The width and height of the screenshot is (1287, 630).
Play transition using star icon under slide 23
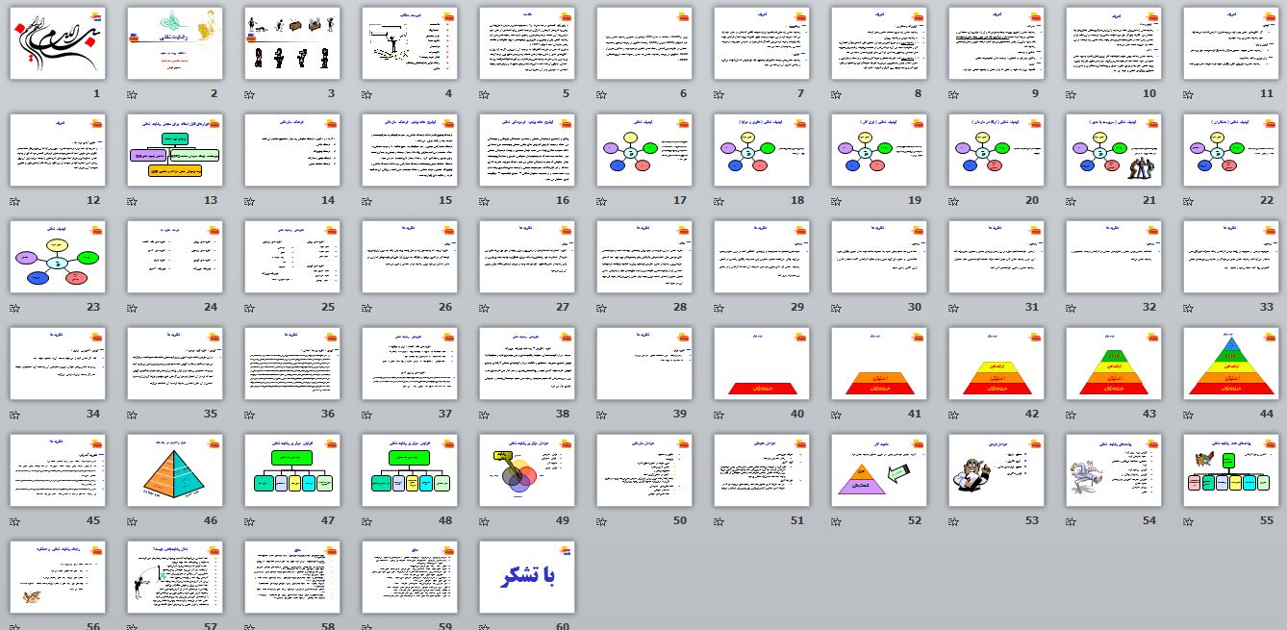tap(14, 309)
